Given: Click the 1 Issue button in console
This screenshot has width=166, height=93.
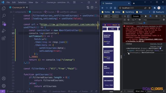Looking at the screenshot, I should (x=142, y=23).
